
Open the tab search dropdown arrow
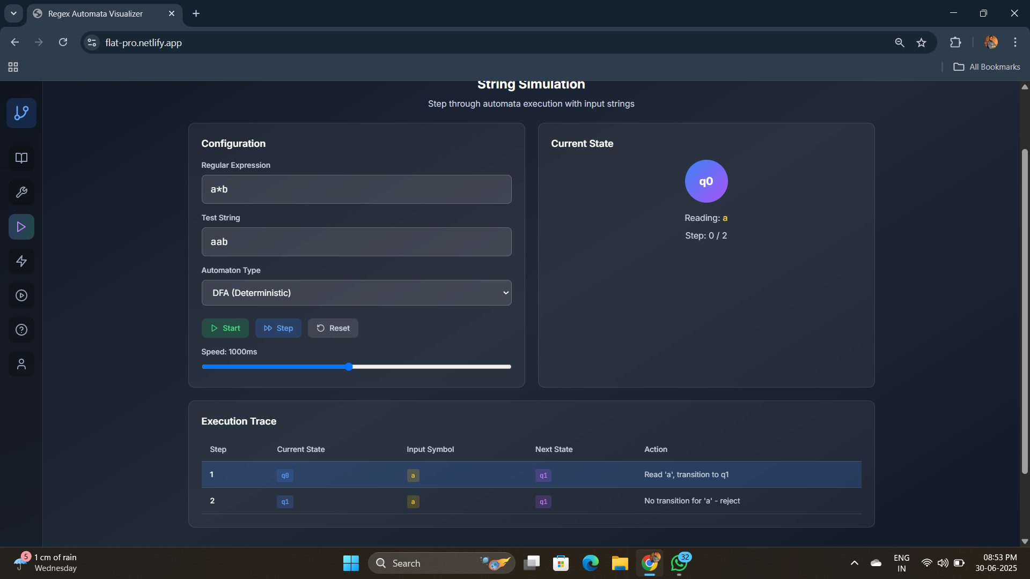pyautogui.click(x=13, y=13)
